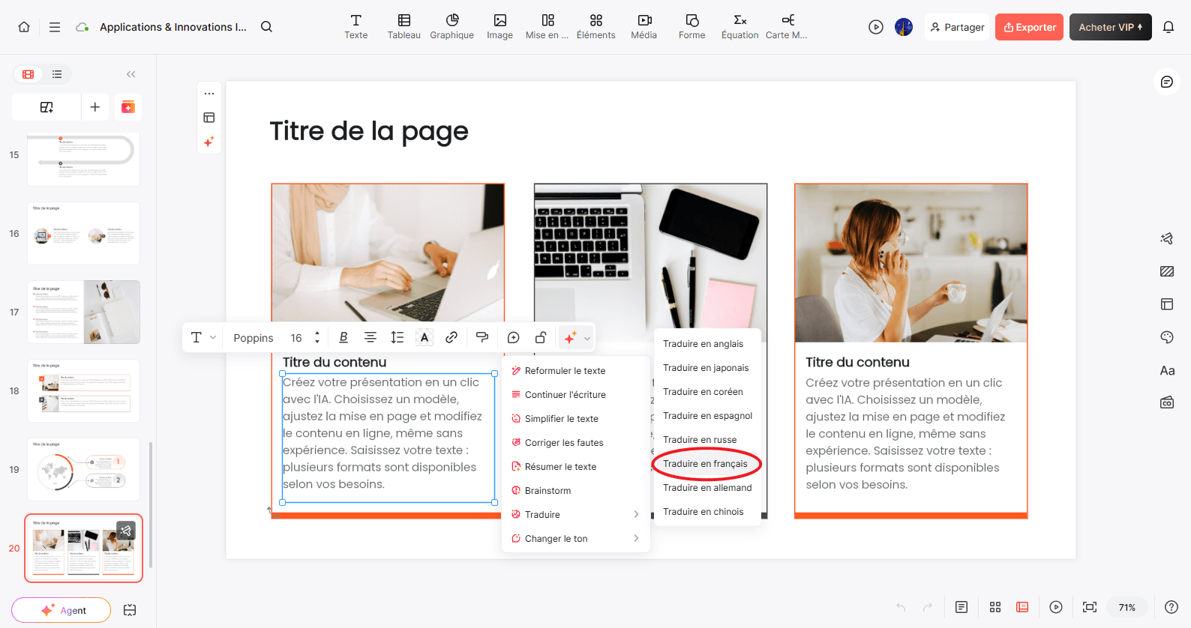Switch to outline list view of slides
The height and width of the screenshot is (628, 1191).
pyautogui.click(x=57, y=74)
